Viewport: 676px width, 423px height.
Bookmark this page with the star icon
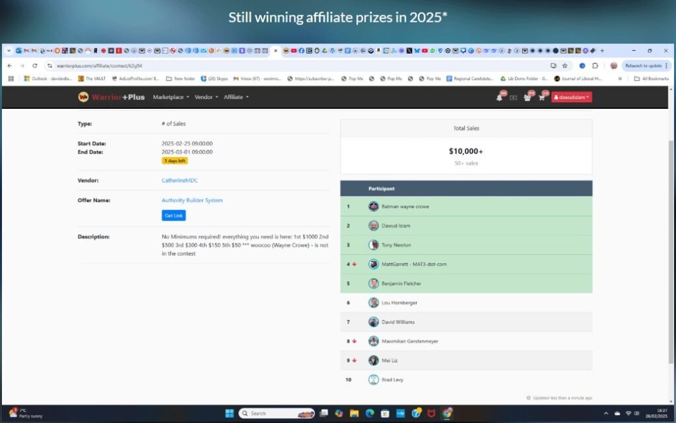pos(565,65)
